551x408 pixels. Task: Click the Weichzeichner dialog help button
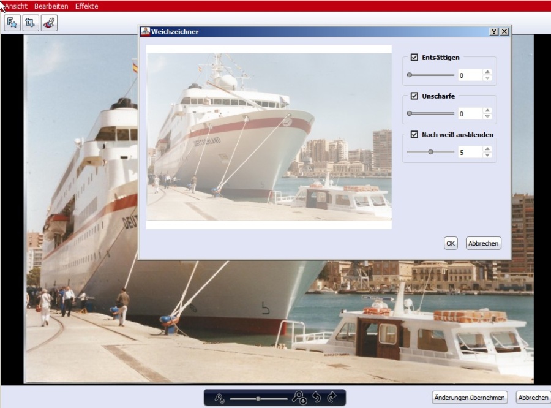(x=493, y=31)
